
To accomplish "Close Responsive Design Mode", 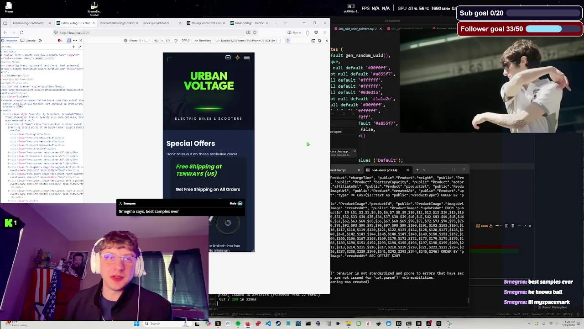I will 327,40.
